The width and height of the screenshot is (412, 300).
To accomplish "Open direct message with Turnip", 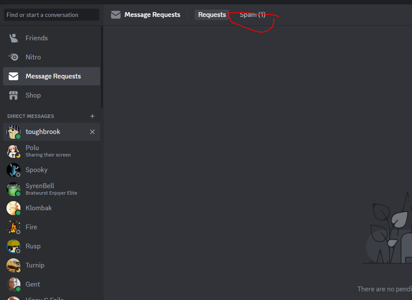I will click(52, 265).
